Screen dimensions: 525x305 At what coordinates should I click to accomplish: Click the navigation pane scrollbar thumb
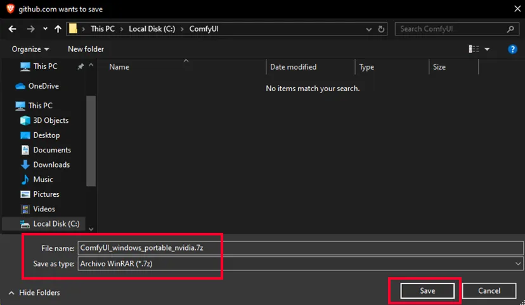[x=91, y=140]
